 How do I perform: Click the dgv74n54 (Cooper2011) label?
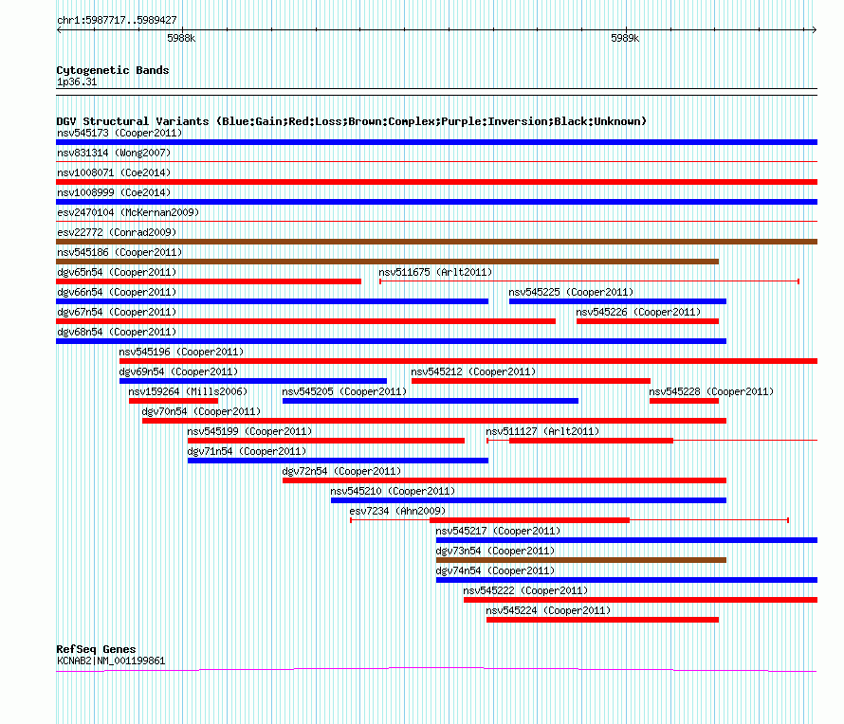tap(495, 570)
